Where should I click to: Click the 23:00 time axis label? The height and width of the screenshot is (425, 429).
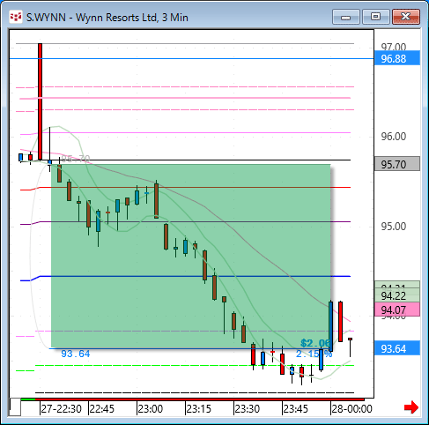point(150,408)
